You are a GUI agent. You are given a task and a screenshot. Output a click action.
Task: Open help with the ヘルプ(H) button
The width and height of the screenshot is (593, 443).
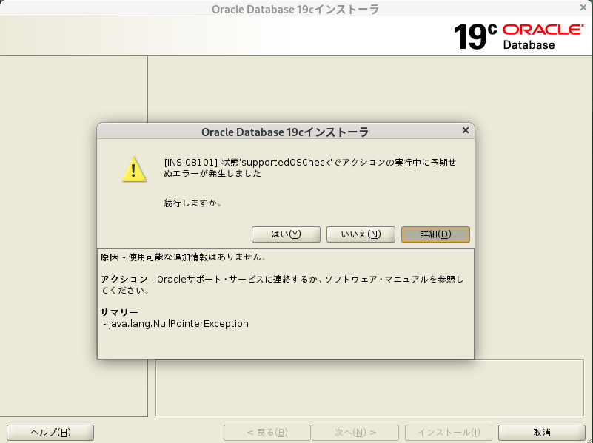(x=50, y=432)
